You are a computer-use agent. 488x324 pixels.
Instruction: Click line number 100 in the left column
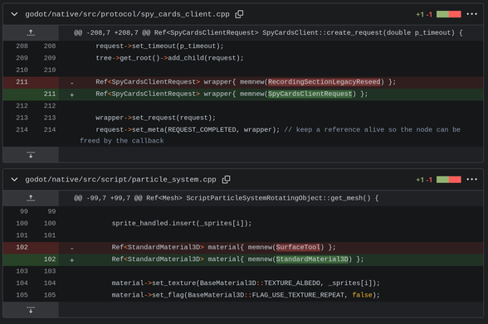[22, 224]
